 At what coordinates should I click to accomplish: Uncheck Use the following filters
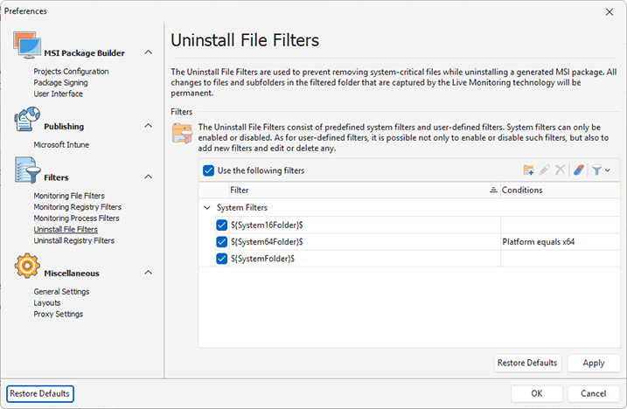click(208, 171)
